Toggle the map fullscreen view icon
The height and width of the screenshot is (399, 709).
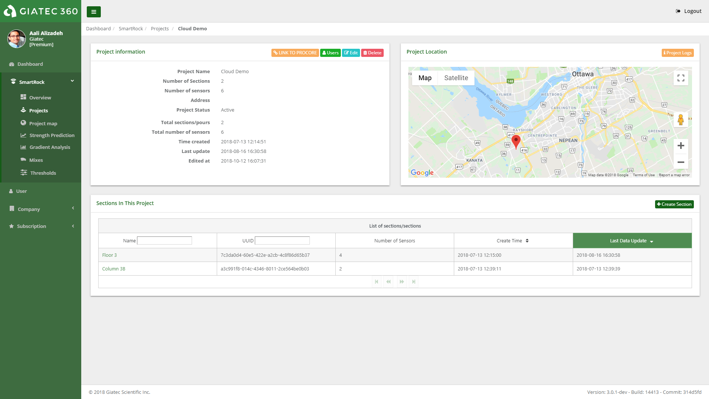[681, 78]
